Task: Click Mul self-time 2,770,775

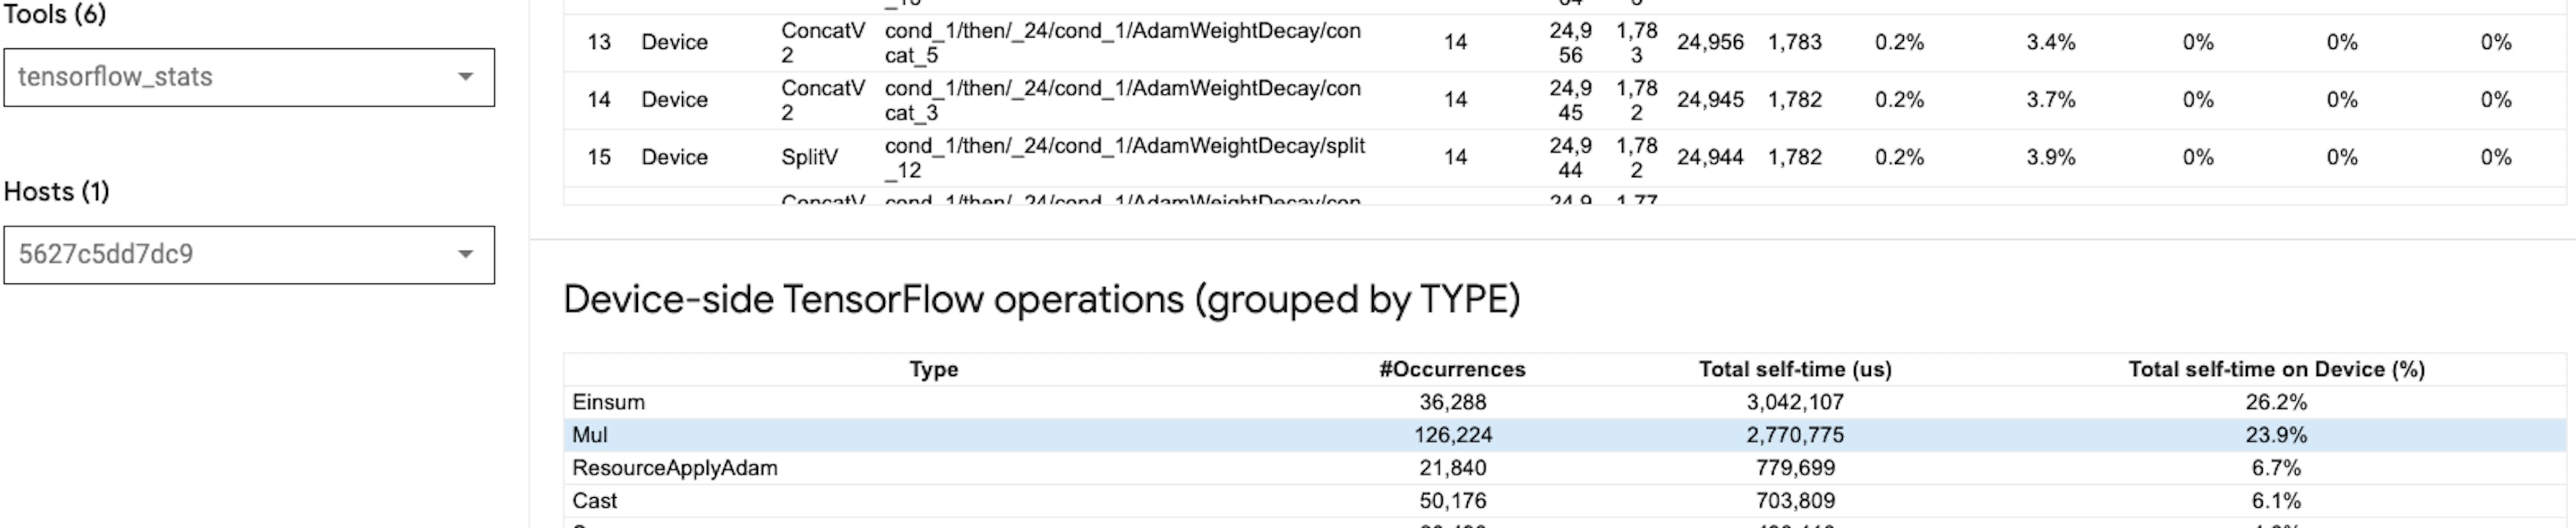Action: [1795, 435]
